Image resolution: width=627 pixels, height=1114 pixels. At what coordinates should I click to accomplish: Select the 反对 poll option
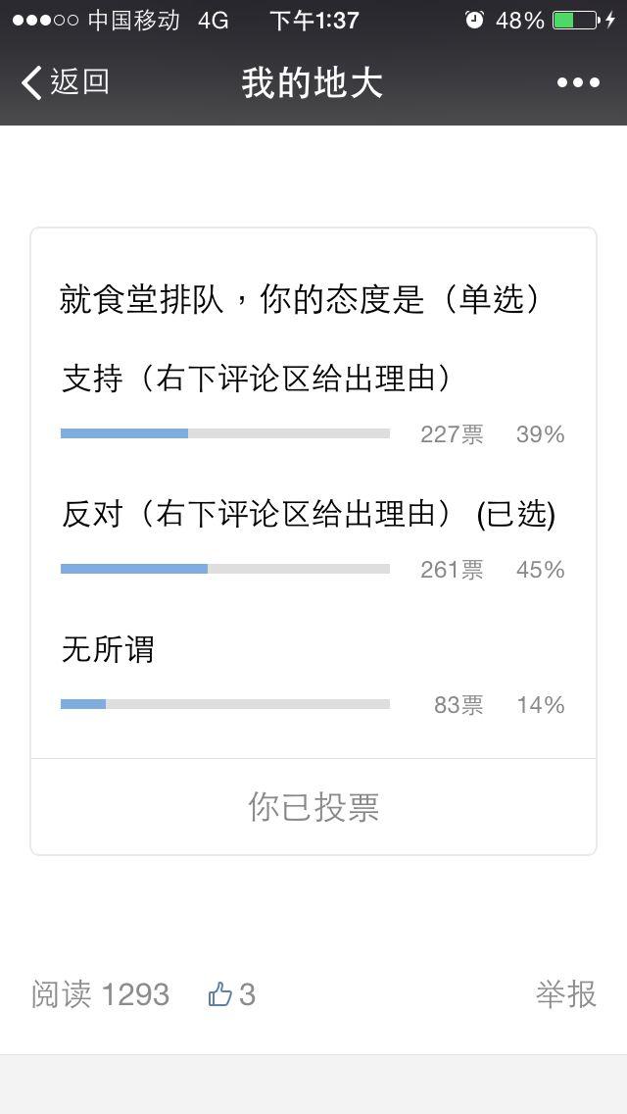(x=309, y=515)
